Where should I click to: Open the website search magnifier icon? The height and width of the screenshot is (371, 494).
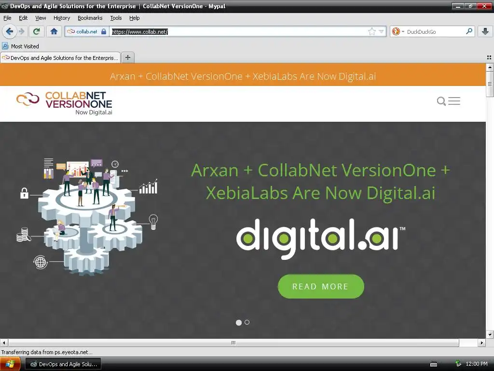pyautogui.click(x=441, y=101)
